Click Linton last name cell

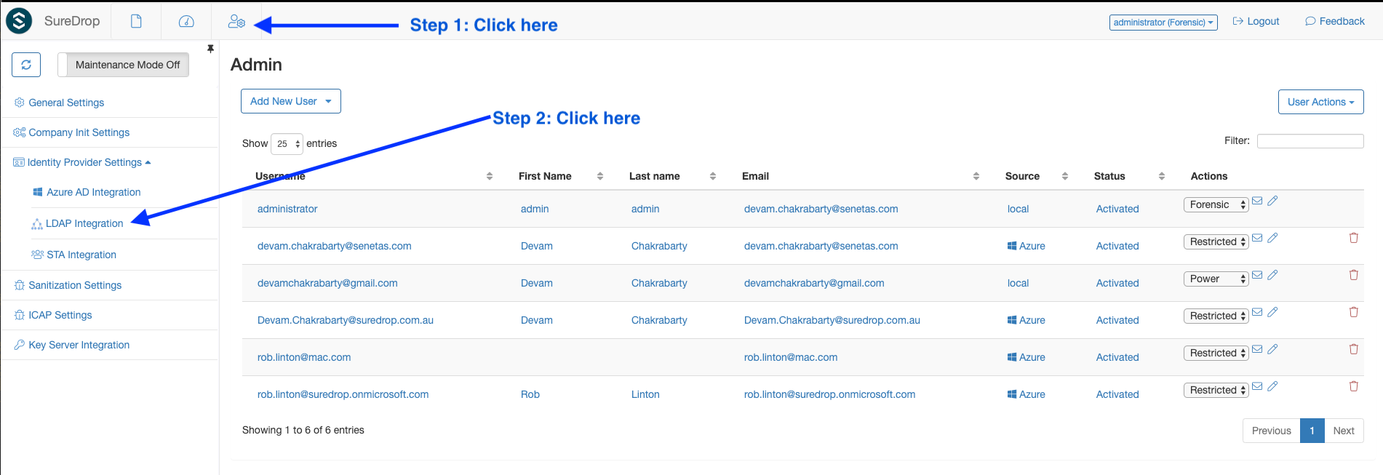pos(645,394)
